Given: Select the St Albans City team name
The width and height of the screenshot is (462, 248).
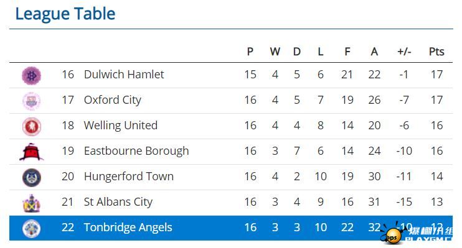Looking at the screenshot, I should coord(118,202).
